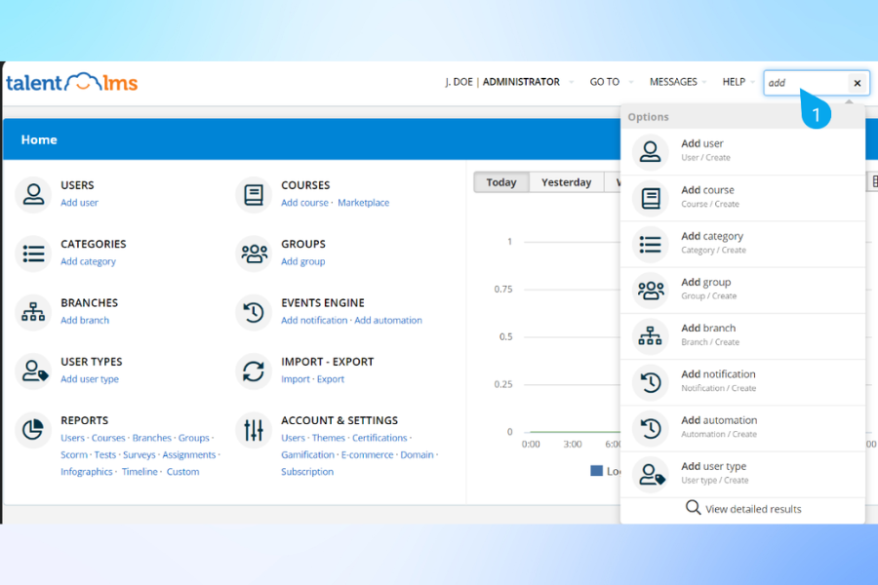Click the Reports pie chart icon

tap(33, 429)
